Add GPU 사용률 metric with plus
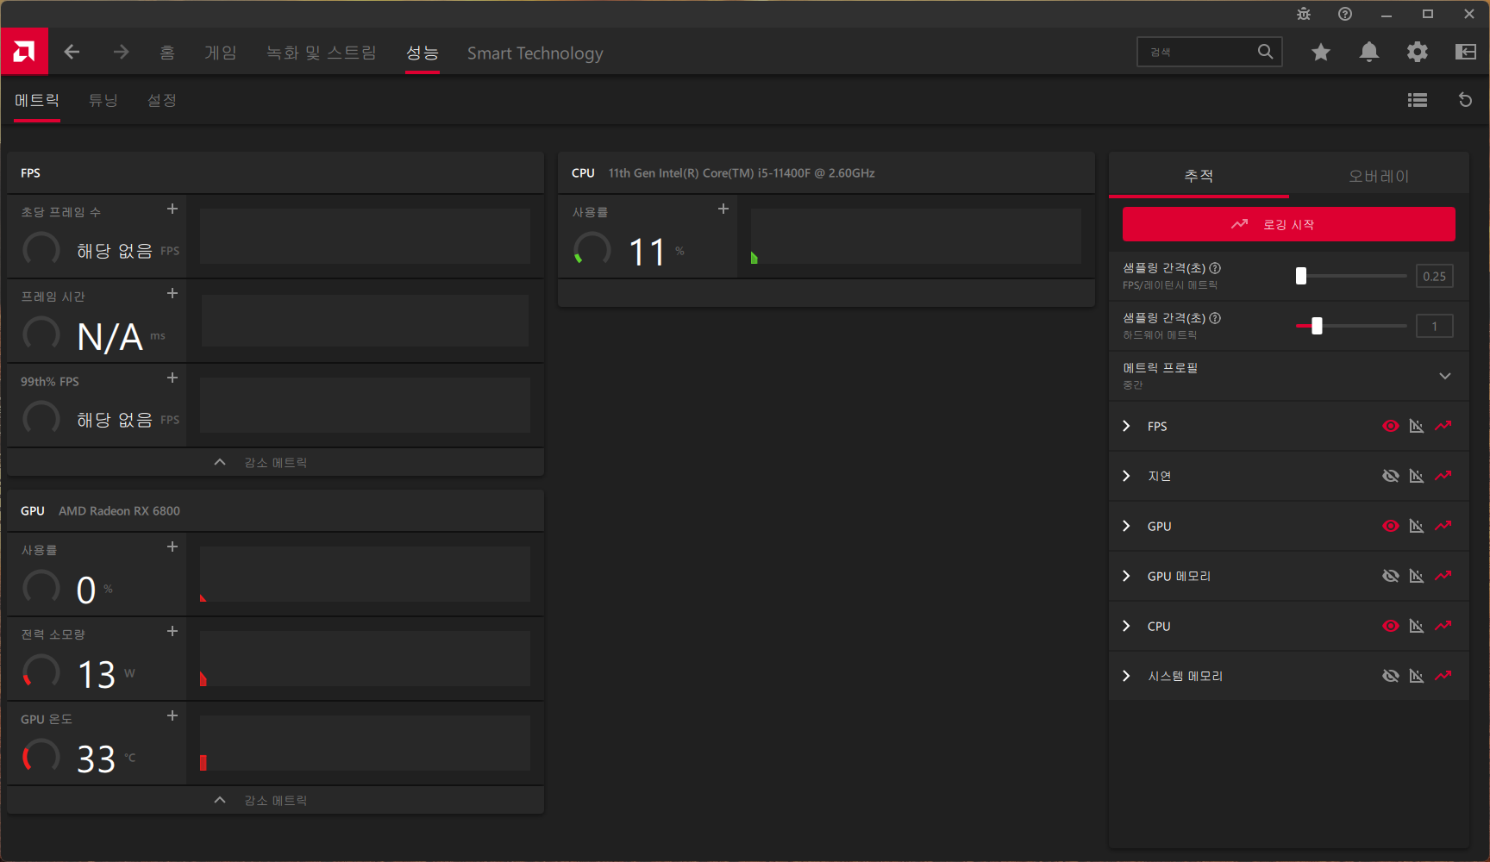Screen dimensions: 1490x862 [172, 547]
